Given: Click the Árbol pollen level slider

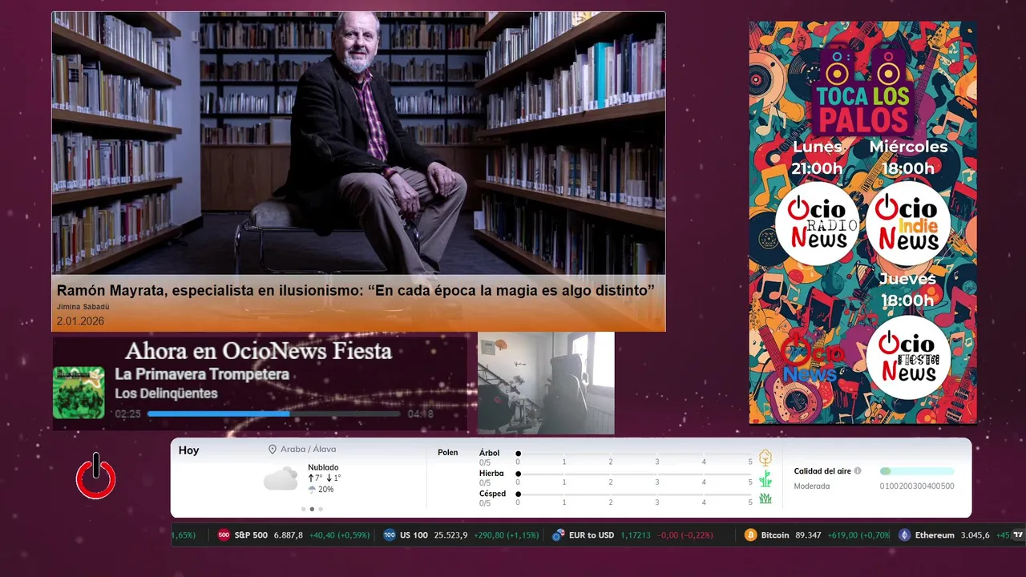Looking at the screenshot, I should pyautogui.click(x=635, y=454).
